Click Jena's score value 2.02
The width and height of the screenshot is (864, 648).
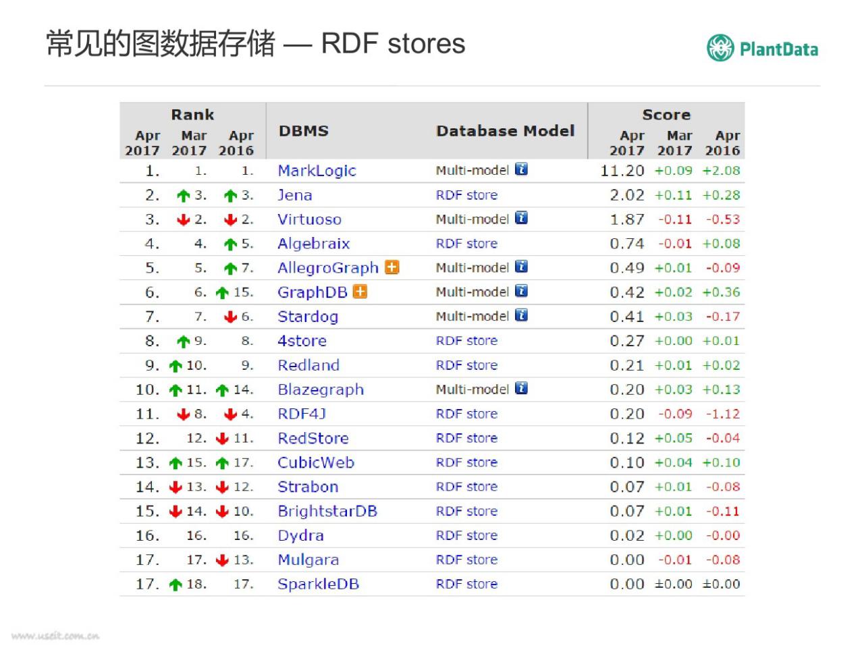(x=627, y=195)
